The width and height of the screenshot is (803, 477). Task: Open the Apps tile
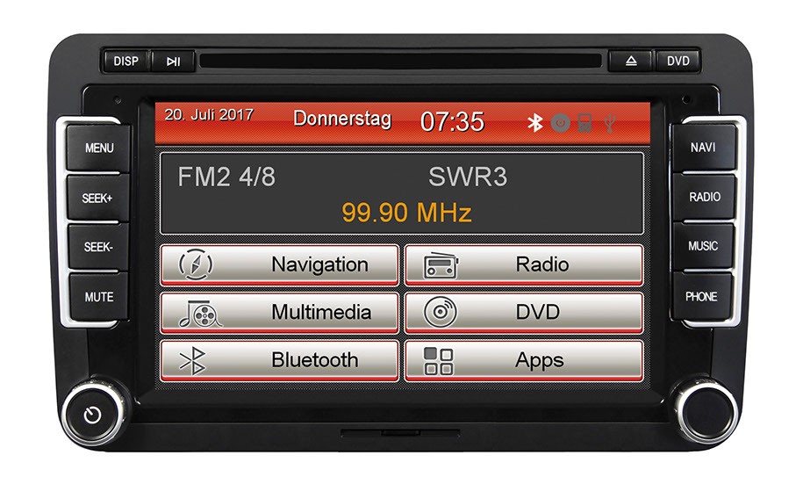click(x=523, y=360)
